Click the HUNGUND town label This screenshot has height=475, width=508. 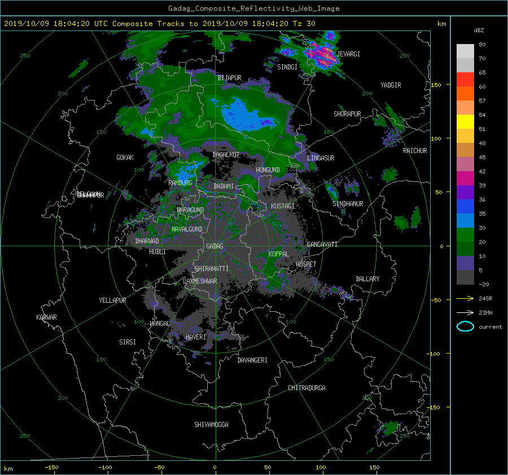point(268,170)
